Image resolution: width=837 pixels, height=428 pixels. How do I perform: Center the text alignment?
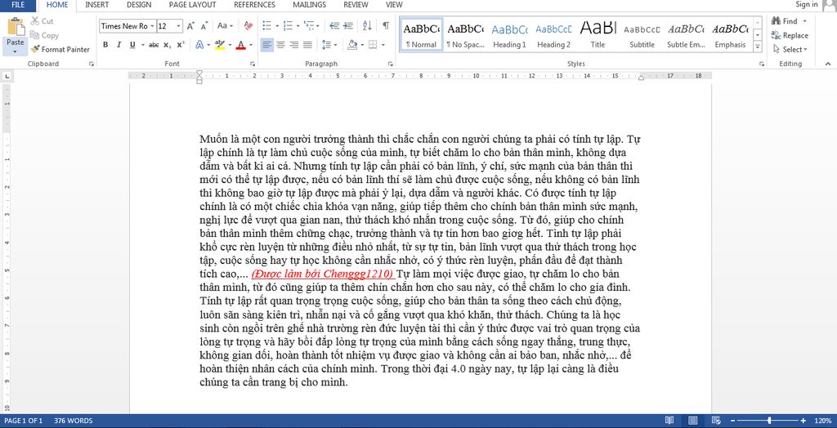tap(281, 45)
